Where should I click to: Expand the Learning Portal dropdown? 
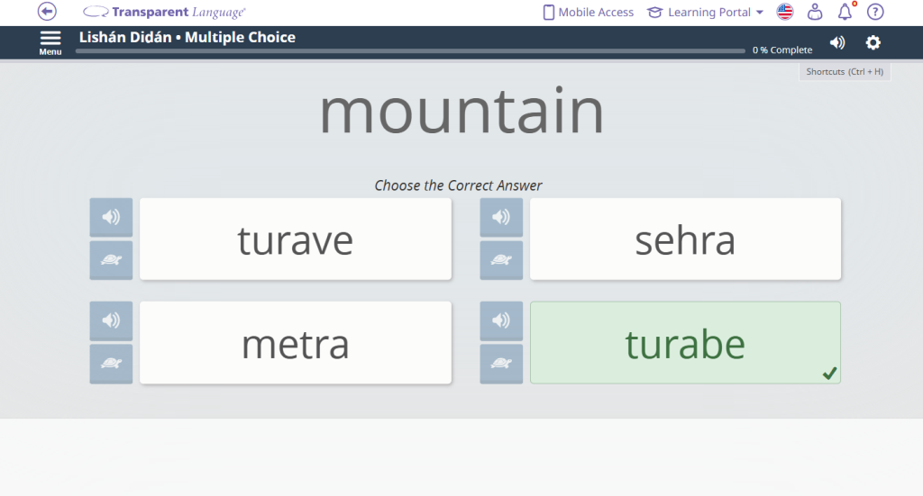click(706, 13)
